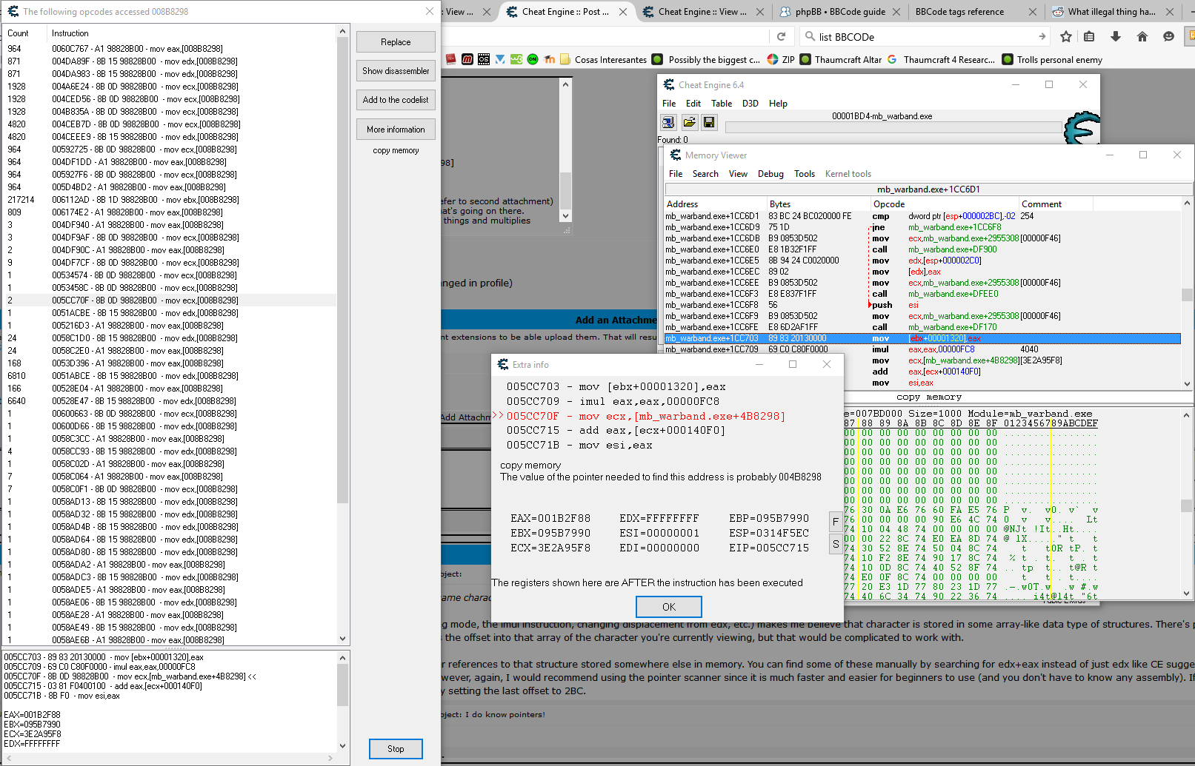Click the open-folder icon in Cheat Engine toolbar
This screenshot has width=1195, height=766.
click(689, 122)
